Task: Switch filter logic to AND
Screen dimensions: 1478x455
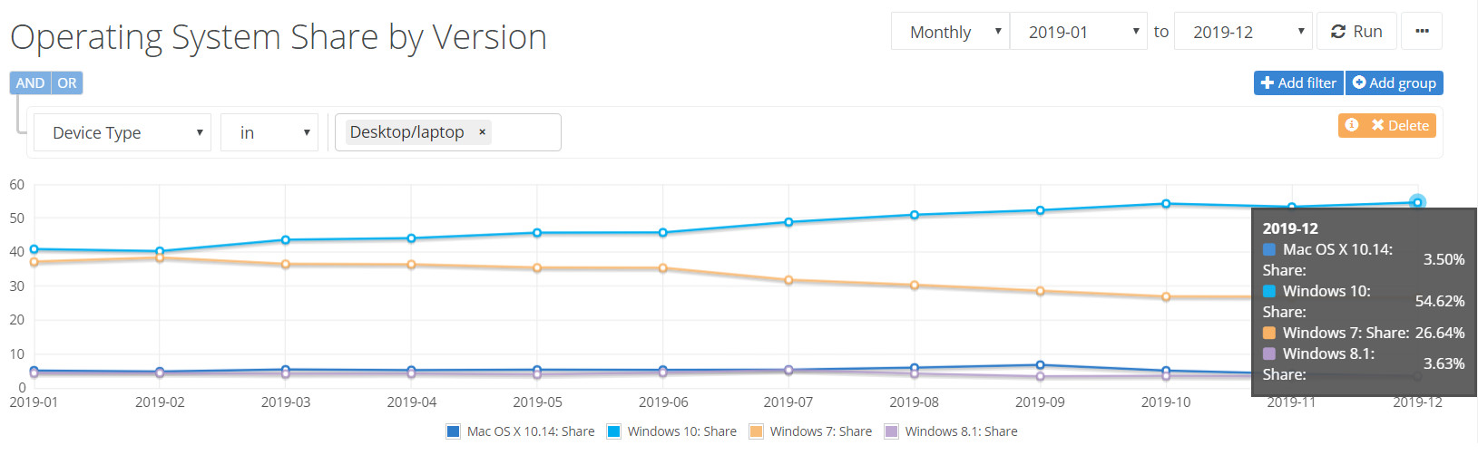Action: pos(30,82)
